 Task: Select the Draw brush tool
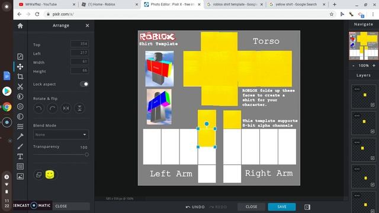[x=20, y=146]
